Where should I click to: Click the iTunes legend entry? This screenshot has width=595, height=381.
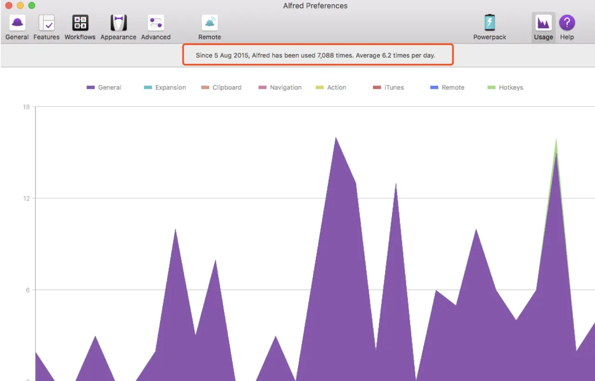point(389,87)
